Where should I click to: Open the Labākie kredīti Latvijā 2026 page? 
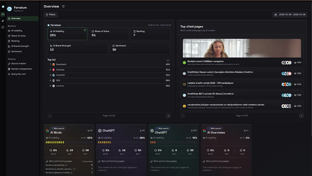point(242,84)
